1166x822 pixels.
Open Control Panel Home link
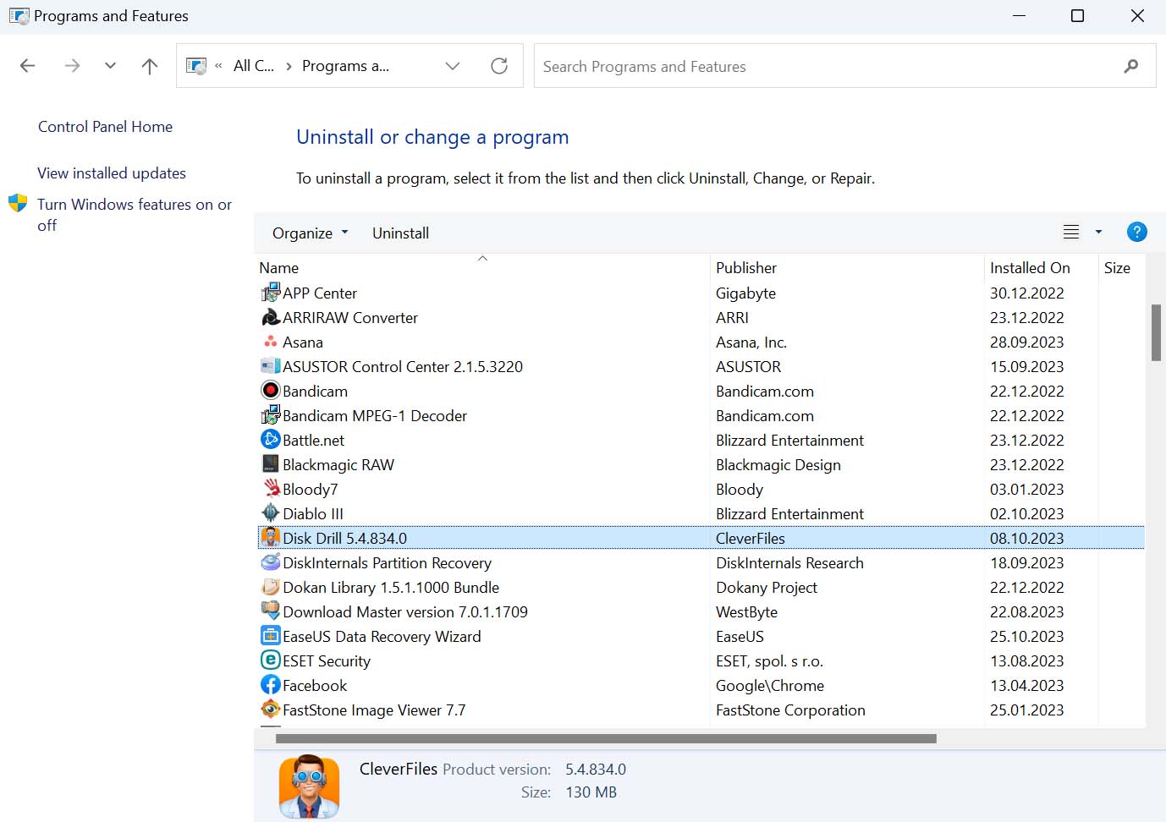click(x=105, y=127)
